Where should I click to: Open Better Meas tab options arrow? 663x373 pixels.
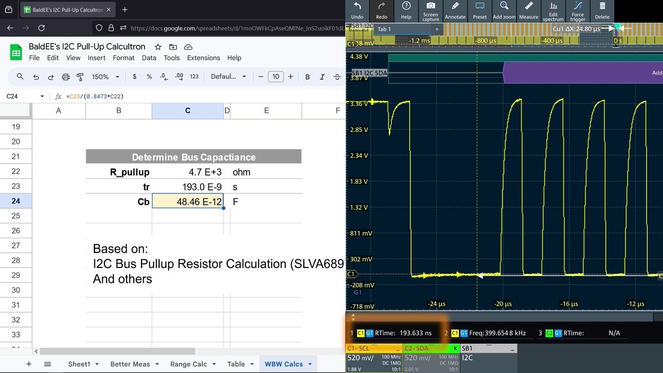coord(156,364)
